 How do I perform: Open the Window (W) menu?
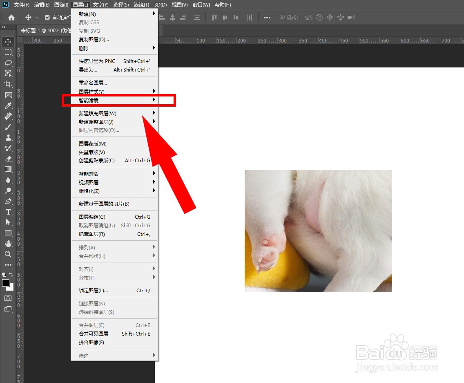(201, 5)
